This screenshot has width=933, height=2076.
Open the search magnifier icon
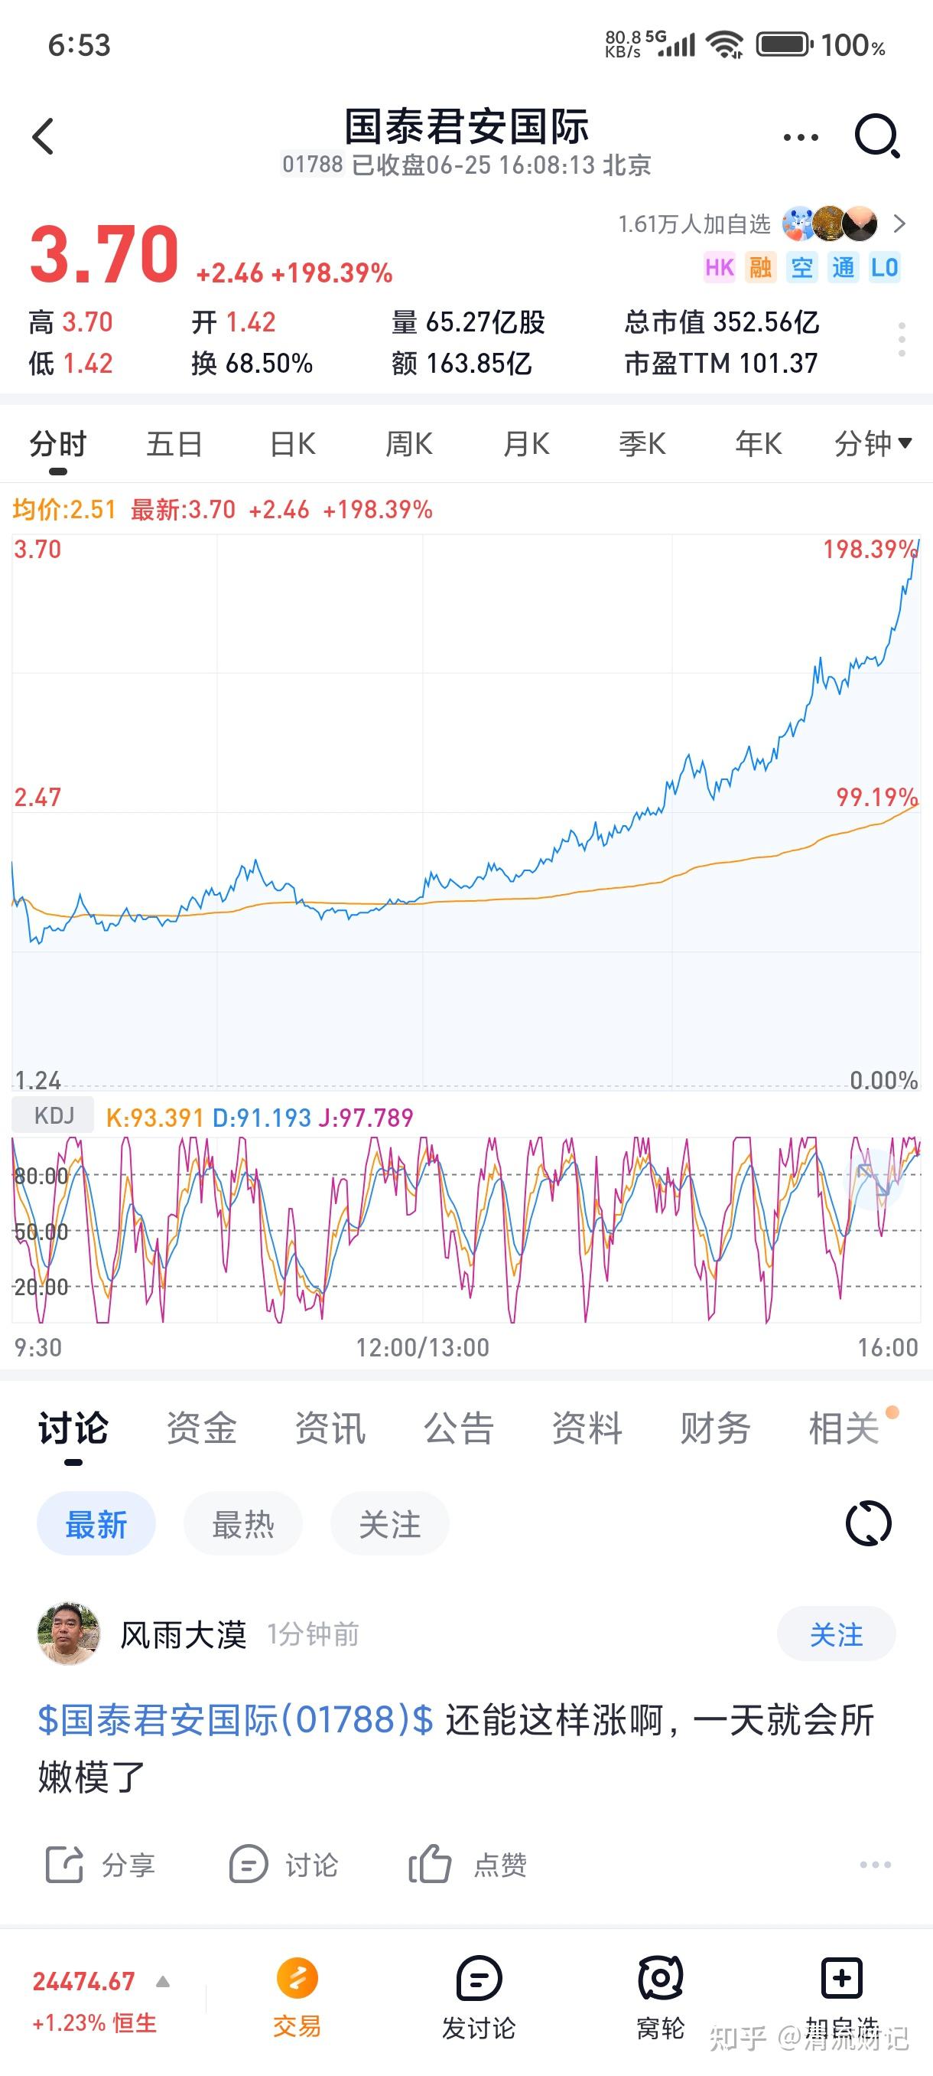coord(876,135)
